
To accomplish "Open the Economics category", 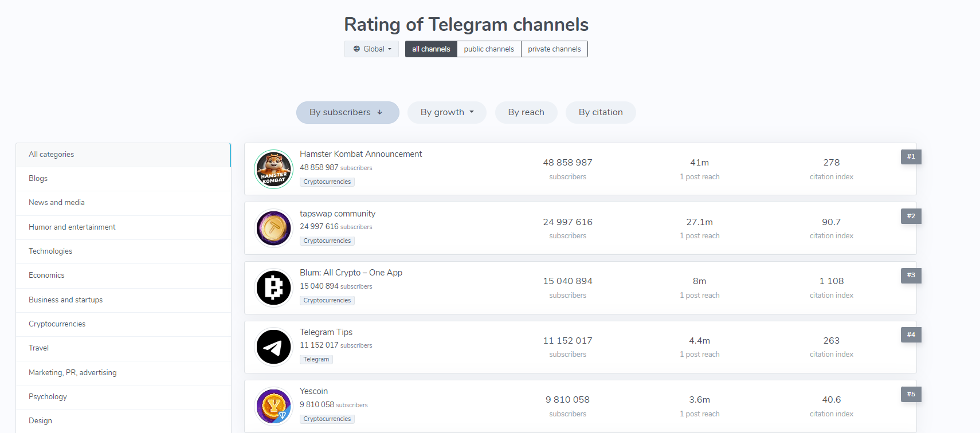I will tap(123, 275).
